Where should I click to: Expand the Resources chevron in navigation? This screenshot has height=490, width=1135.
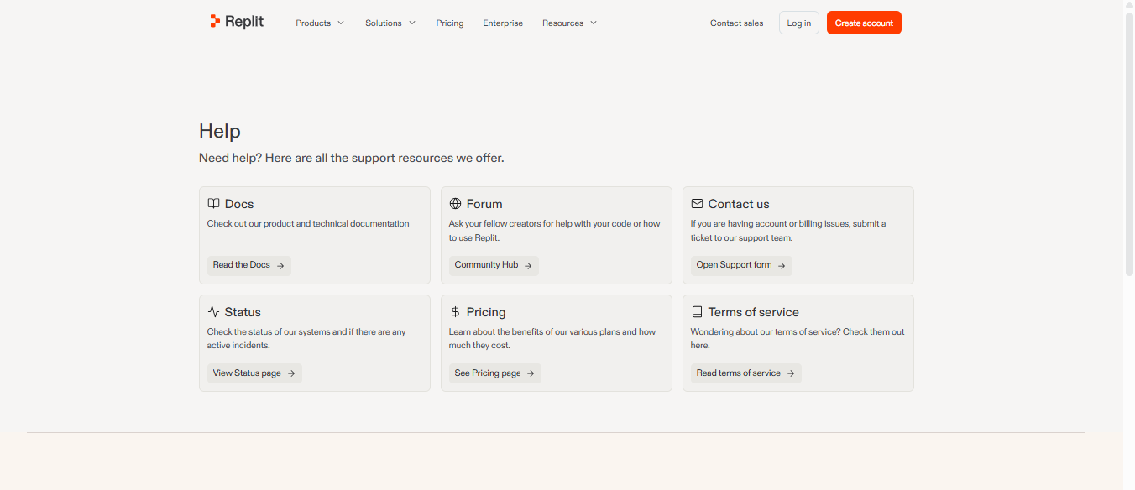click(594, 23)
